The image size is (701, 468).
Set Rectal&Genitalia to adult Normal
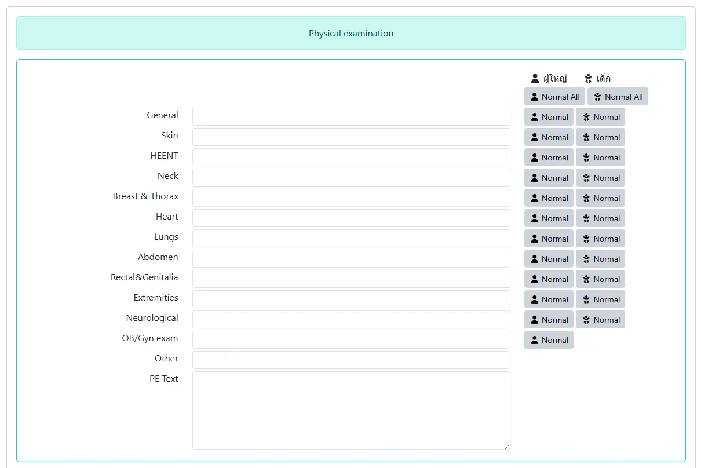pos(549,279)
